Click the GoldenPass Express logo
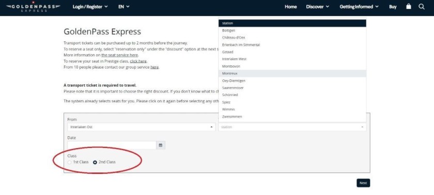Screen dimensions: 434x195 pos(33,7)
